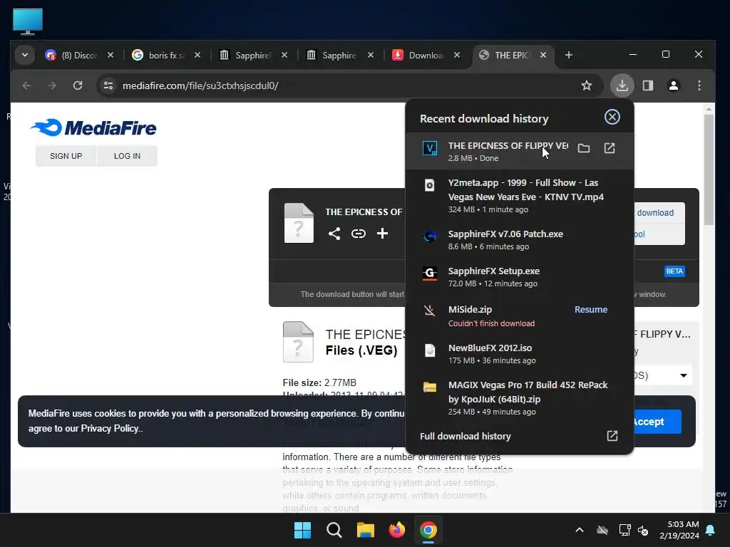Viewport: 730px width, 547px height.
Task: Copy the file link icon
Action: pos(358,234)
